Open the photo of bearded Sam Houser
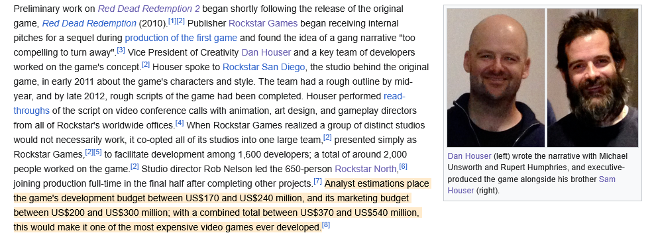 coord(592,77)
